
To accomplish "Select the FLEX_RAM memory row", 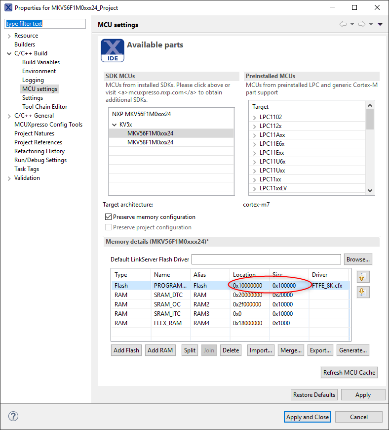I will tap(231, 323).
